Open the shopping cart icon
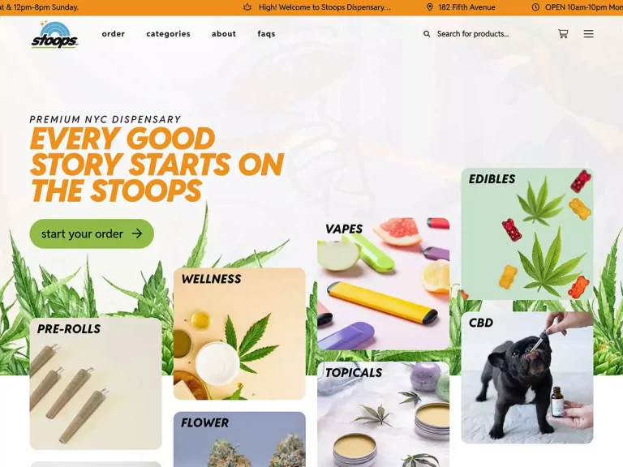 563,34
